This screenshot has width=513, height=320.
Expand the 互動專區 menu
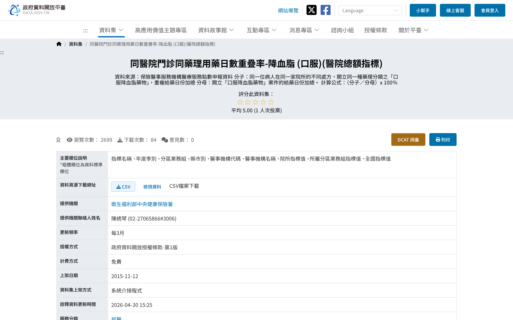[261, 30]
